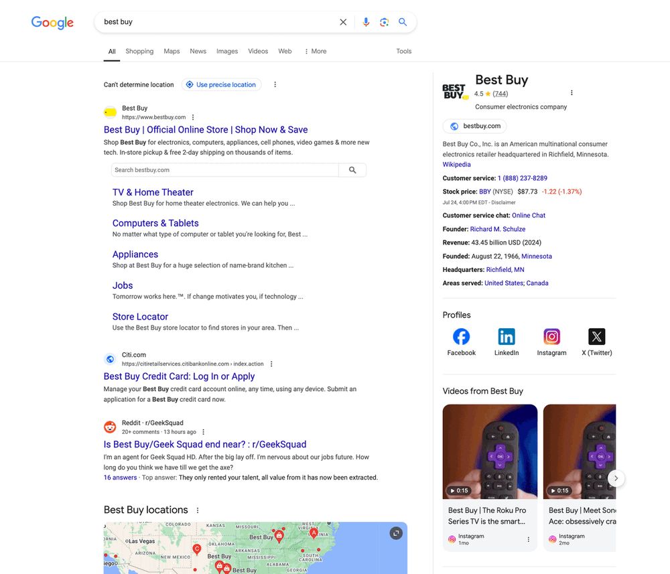
Task: Open the TV & Home Theater sitelink
Action: coord(153,192)
